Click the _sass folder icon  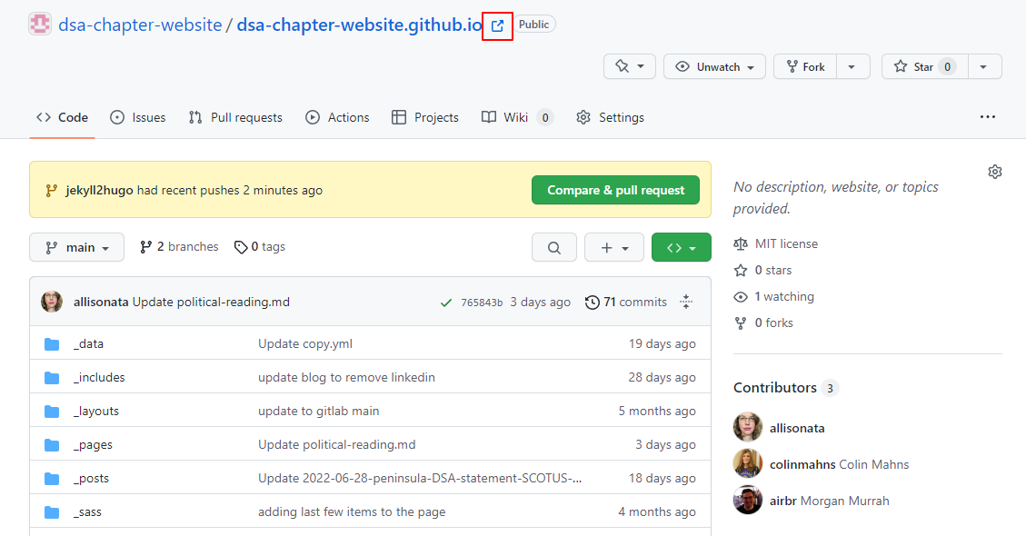tap(52, 511)
